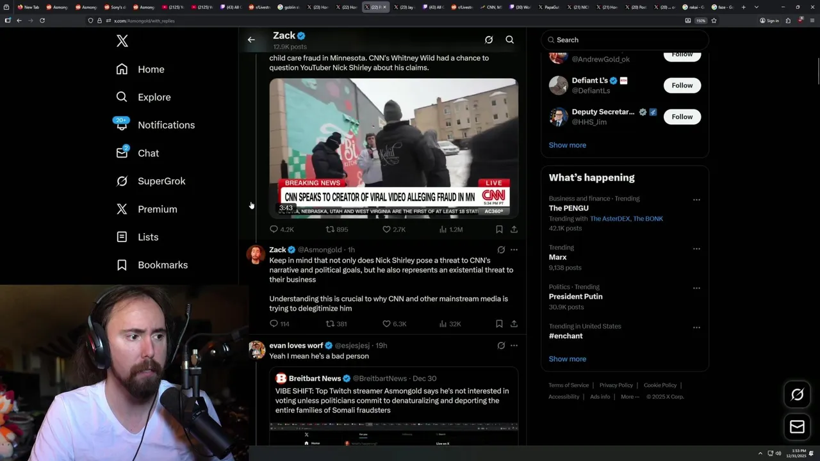The width and height of the screenshot is (820, 461).
Task: Click the X logo in the sidebar
Action: point(122,41)
